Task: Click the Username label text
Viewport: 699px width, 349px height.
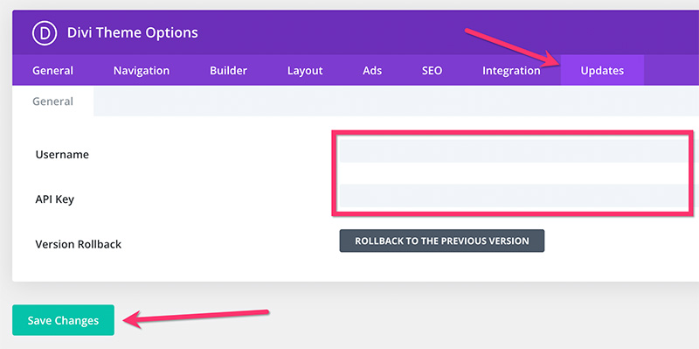Action: click(62, 155)
